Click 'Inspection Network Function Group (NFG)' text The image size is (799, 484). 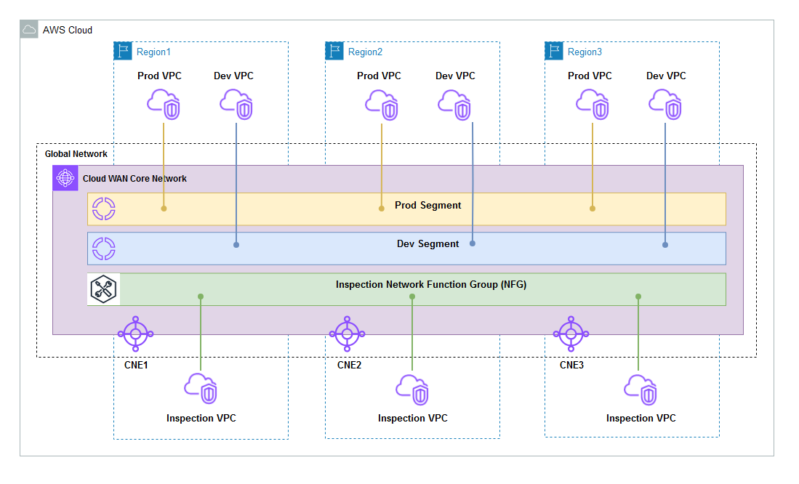pyautogui.click(x=431, y=284)
